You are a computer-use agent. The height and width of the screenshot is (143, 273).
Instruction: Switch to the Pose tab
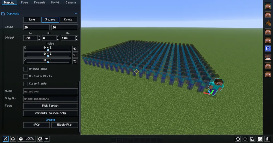click(25, 2)
